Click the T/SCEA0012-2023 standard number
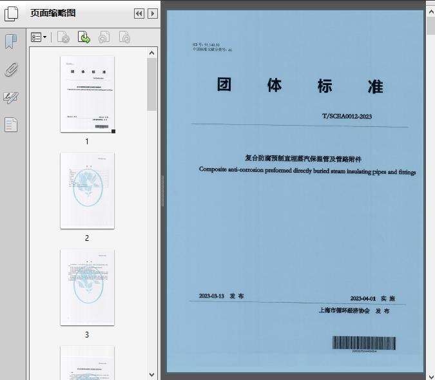 (x=347, y=116)
